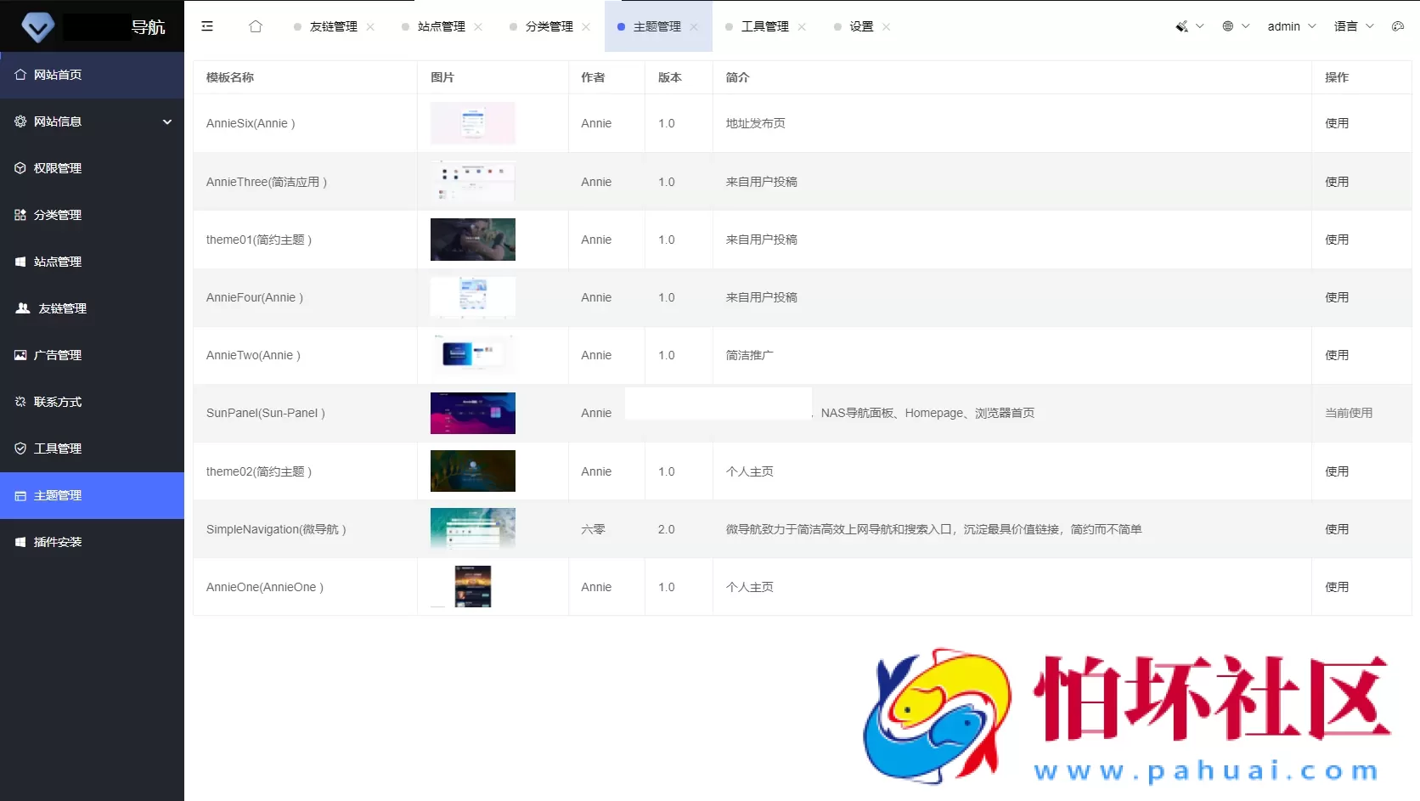The width and height of the screenshot is (1420, 801).
Task: Select 插件安装 in the sidebar
Action: pyautogui.click(x=57, y=541)
